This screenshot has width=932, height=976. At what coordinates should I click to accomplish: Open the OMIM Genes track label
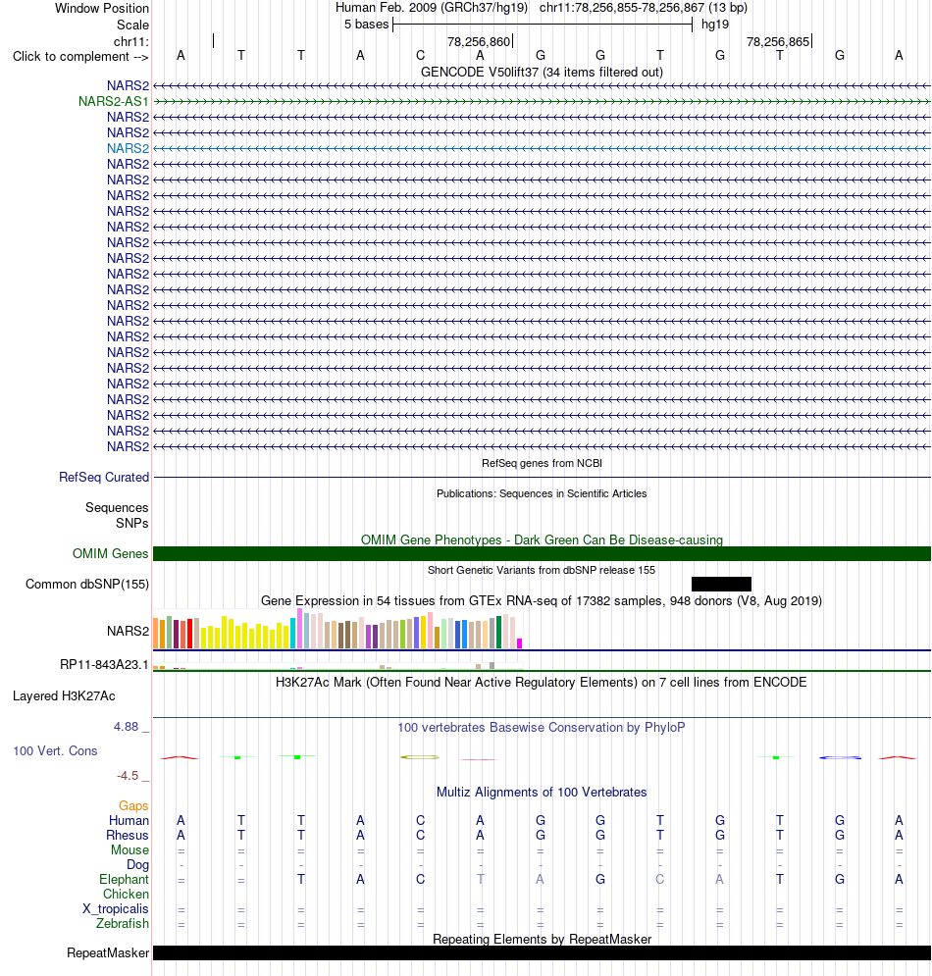[x=110, y=554]
